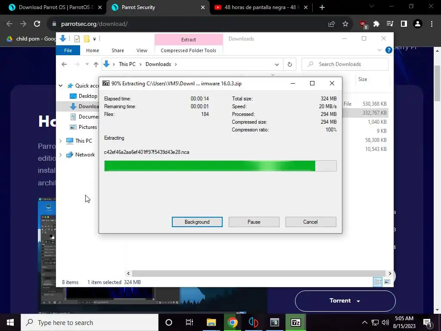Screen dimensions: 441x331
Task: Switch to large thumbnails view icon
Action: (x=387, y=282)
